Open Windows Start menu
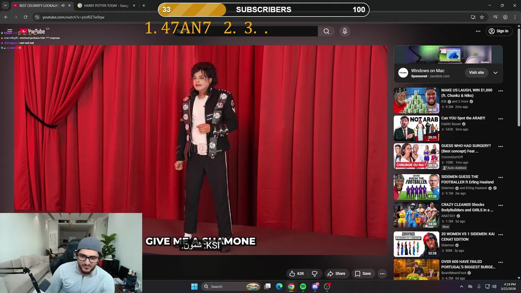521x293 pixels. (195, 286)
